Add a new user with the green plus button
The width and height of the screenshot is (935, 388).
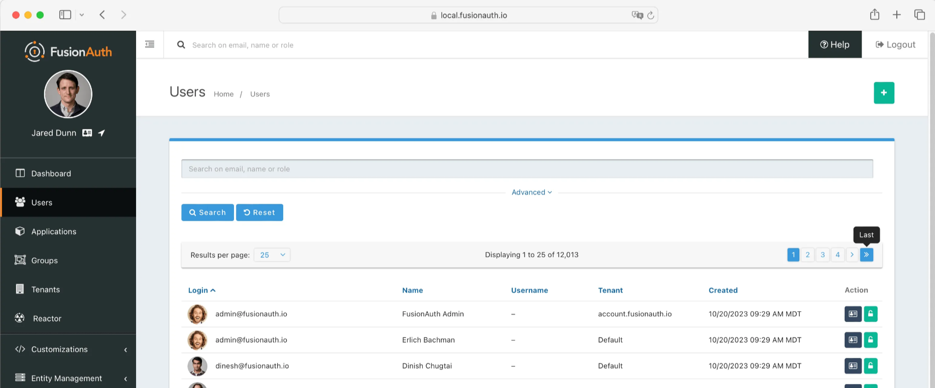[884, 93]
